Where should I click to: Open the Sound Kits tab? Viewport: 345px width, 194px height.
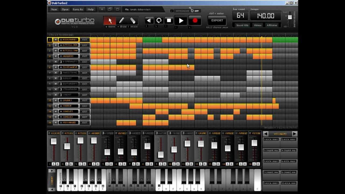242,25
